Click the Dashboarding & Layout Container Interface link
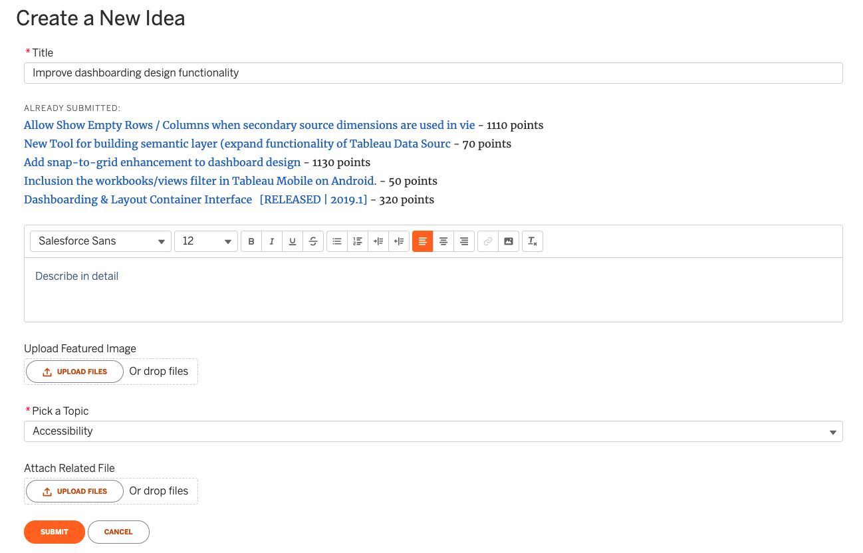863x553 pixels. coord(138,199)
